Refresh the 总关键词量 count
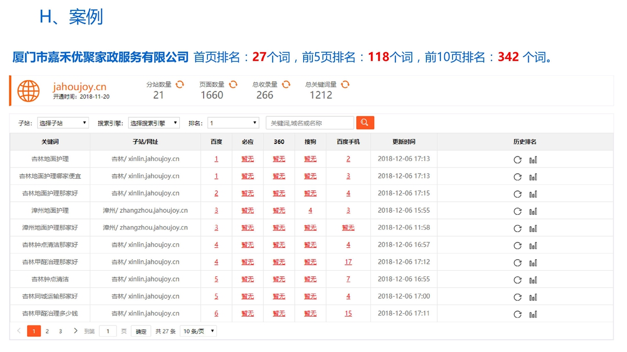The width and height of the screenshot is (627, 352). (x=345, y=84)
